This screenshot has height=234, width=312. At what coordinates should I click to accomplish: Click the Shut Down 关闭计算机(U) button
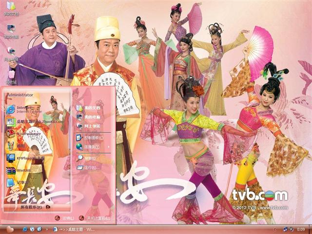coord(94,218)
